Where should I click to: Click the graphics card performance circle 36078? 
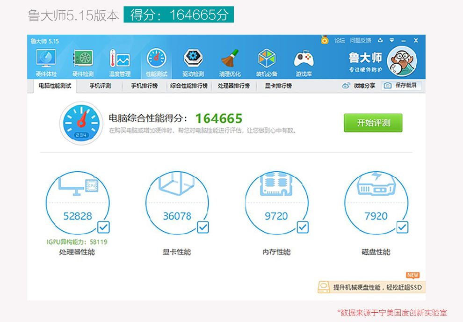(177, 203)
